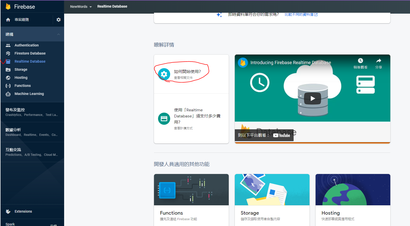Open Functions in the sidebar menu
410x226 pixels.
click(22, 86)
